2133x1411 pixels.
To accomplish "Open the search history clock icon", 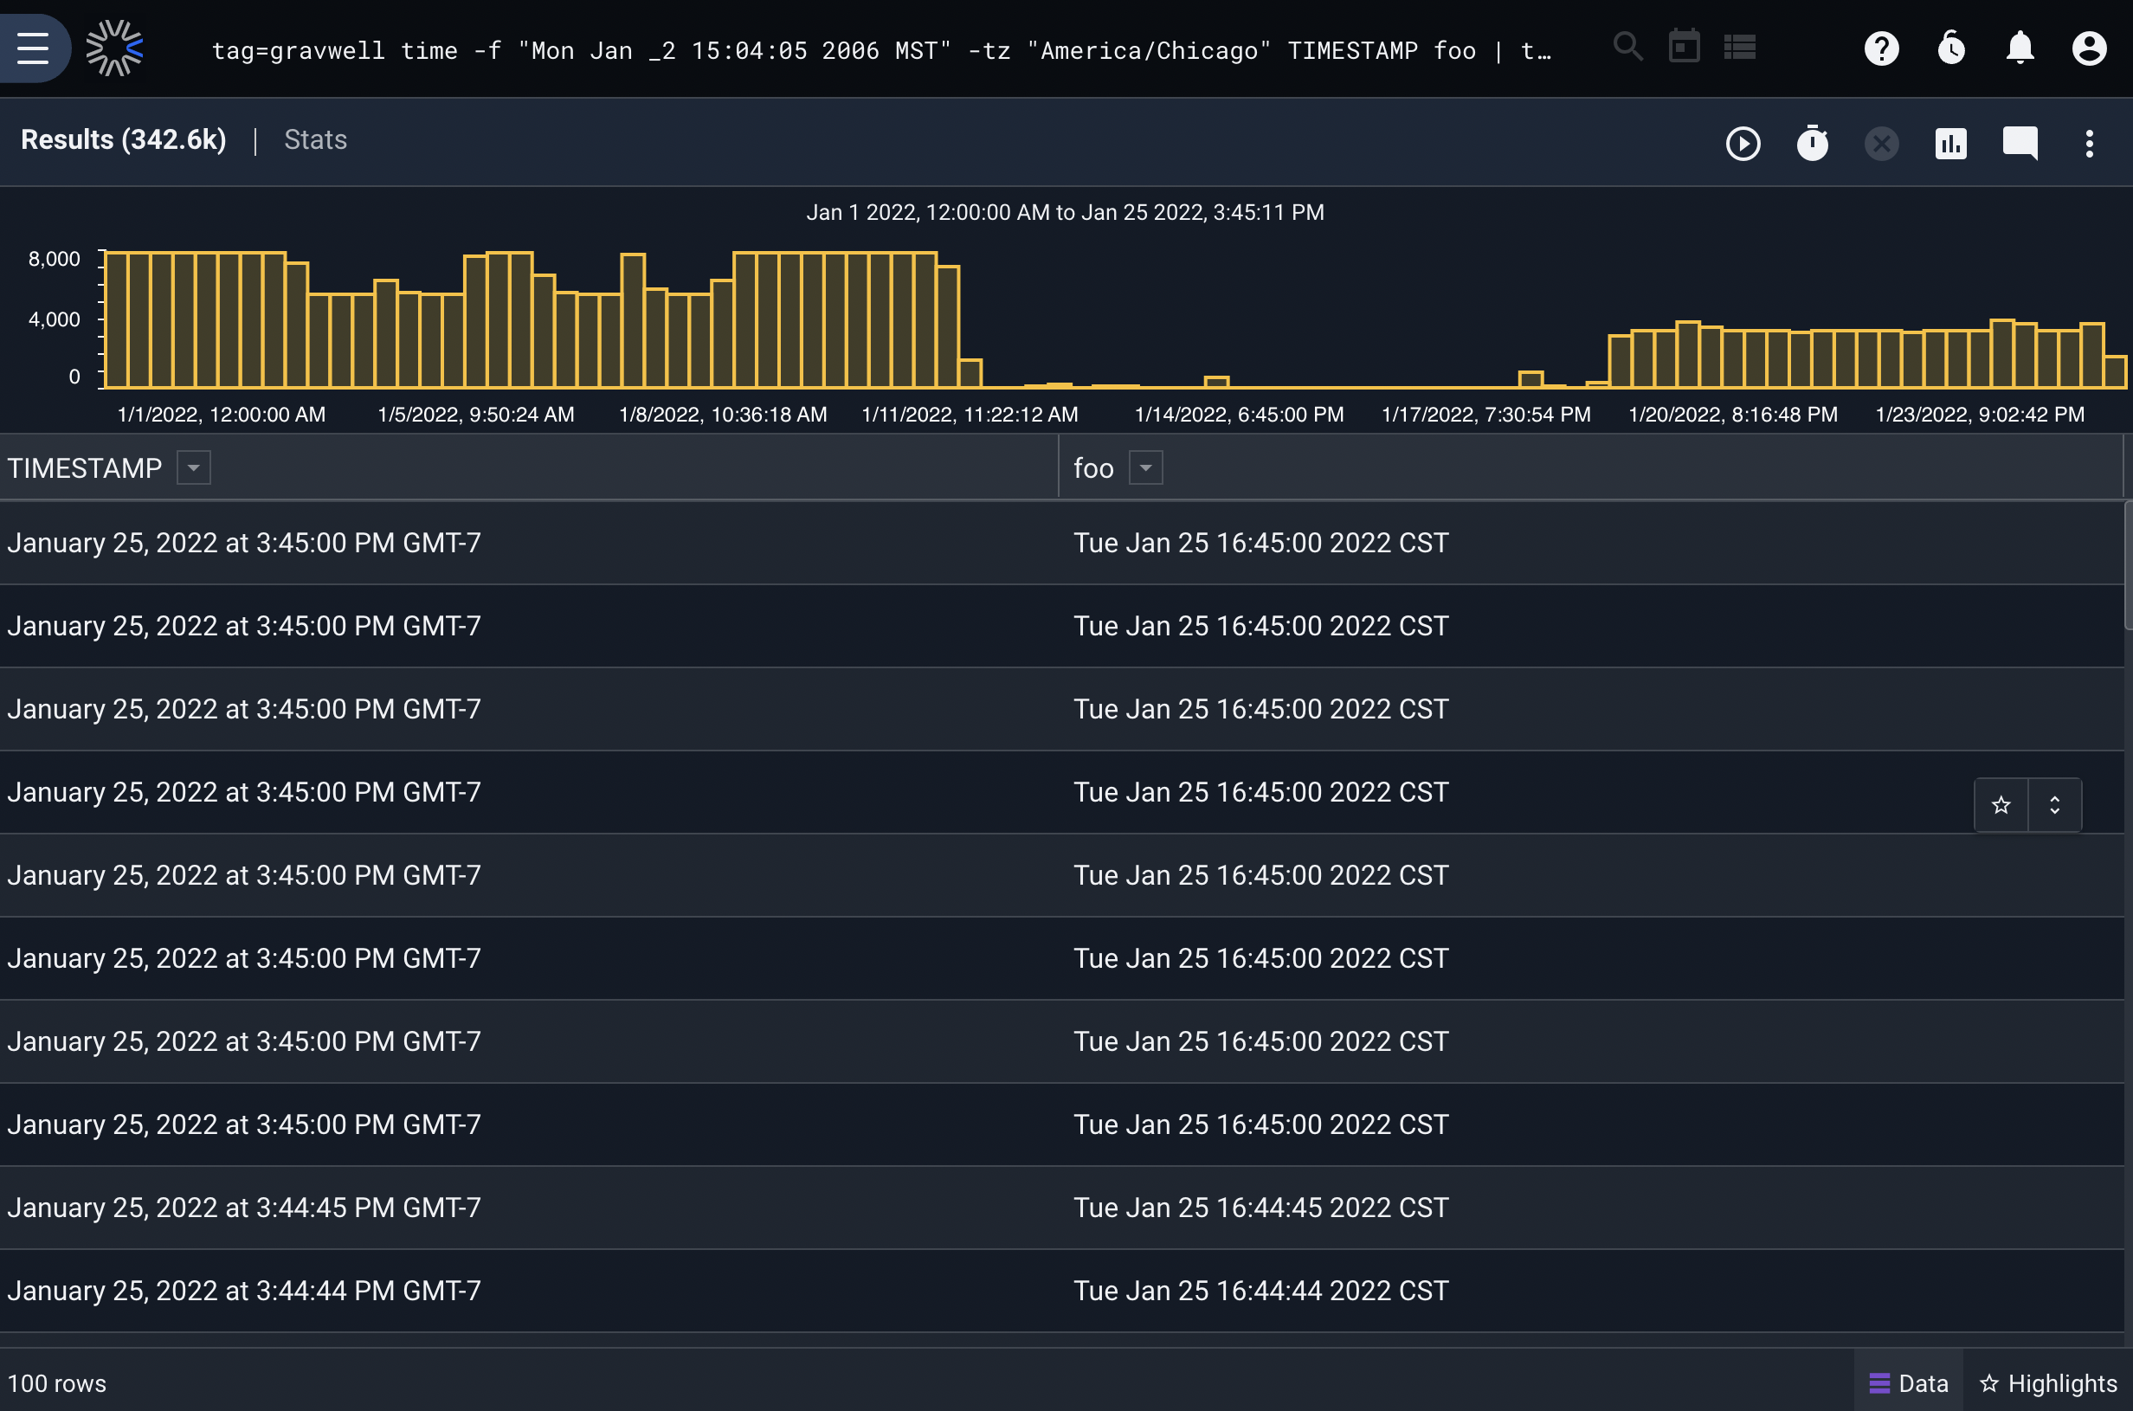I will coord(1950,48).
